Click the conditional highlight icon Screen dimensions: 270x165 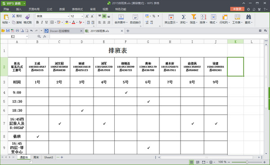coord(171,17)
